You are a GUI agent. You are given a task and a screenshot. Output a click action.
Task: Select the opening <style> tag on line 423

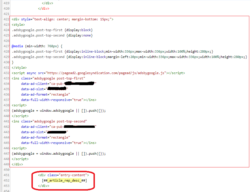point(18,25)
